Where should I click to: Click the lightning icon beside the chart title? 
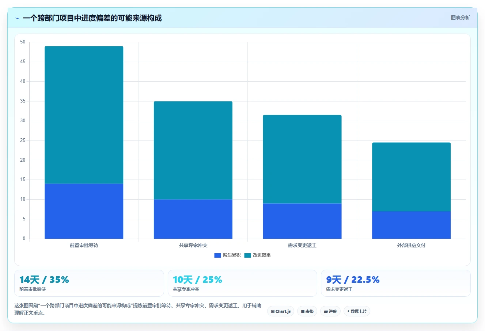click(17, 18)
